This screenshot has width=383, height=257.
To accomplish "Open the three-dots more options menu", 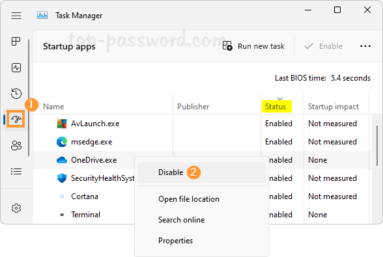I will tap(365, 46).
